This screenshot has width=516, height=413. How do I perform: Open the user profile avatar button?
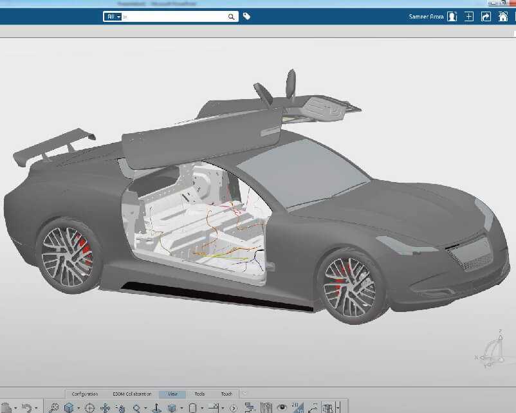(452, 16)
